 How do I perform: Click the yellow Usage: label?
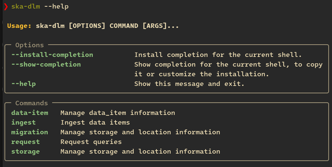coord(19,26)
